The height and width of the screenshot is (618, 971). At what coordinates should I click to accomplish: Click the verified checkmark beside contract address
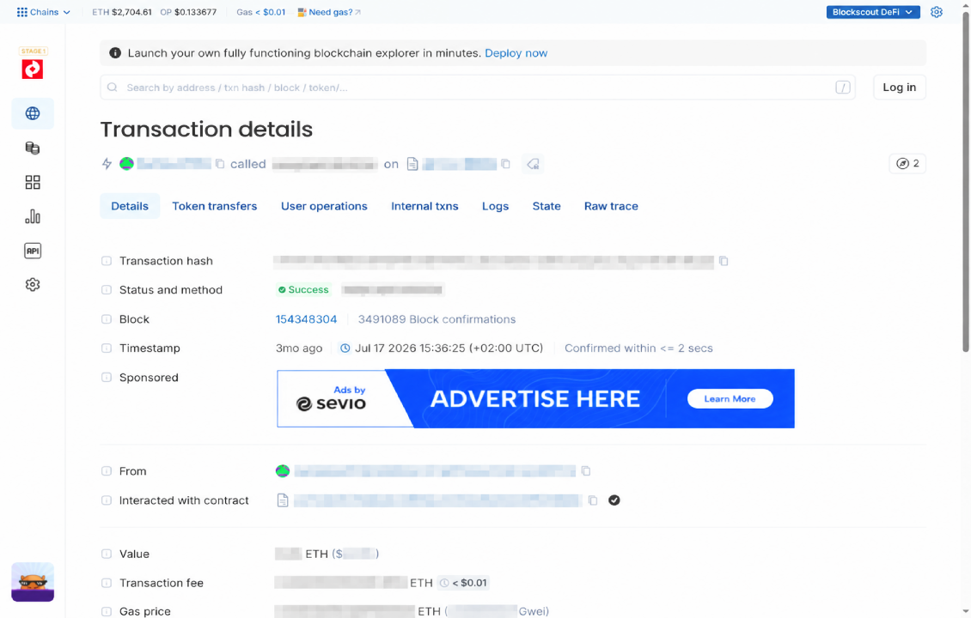click(614, 500)
